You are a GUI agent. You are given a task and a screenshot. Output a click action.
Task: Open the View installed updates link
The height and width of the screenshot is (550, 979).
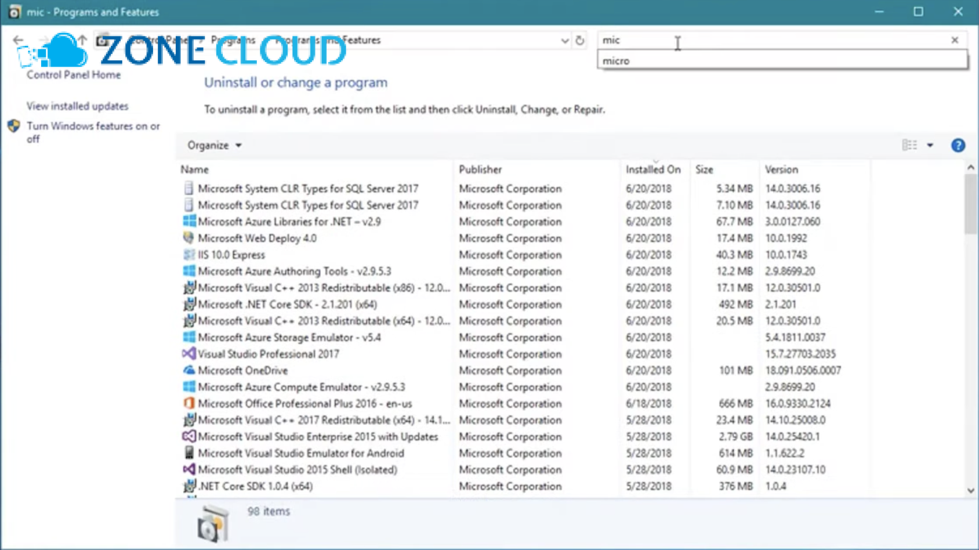click(77, 106)
